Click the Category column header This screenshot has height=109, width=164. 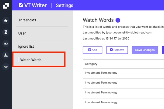click(x=91, y=64)
